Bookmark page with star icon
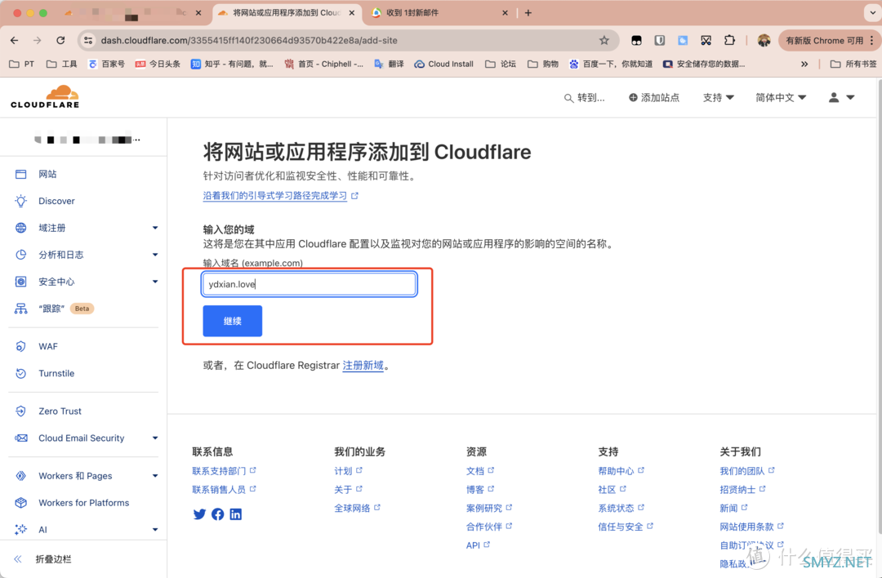Image resolution: width=882 pixels, height=578 pixels. tap(604, 40)
